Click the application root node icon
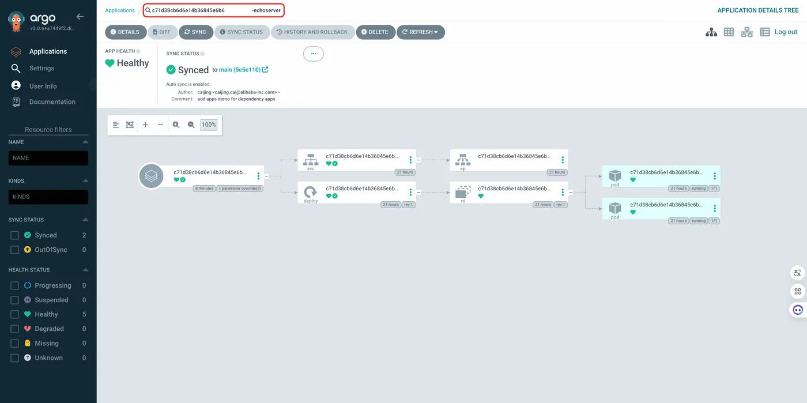The image size is (807, 403). (x=151, y=176)
